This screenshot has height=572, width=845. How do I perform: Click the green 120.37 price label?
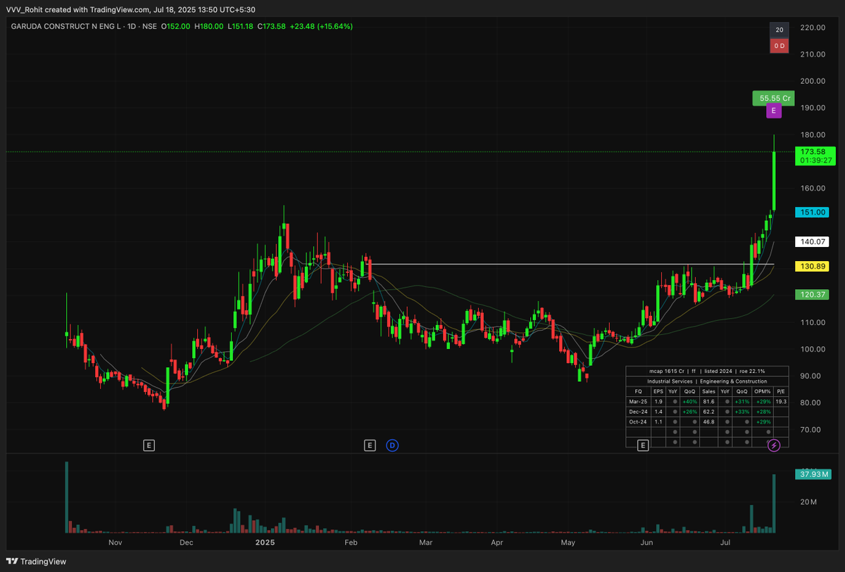tap(813, 295)
